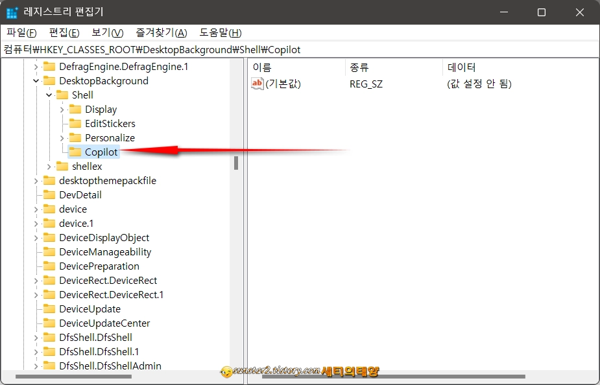This screenshot has width=600, height=385.
Task: Minimize the Registry Editor window
Action: 504,12
